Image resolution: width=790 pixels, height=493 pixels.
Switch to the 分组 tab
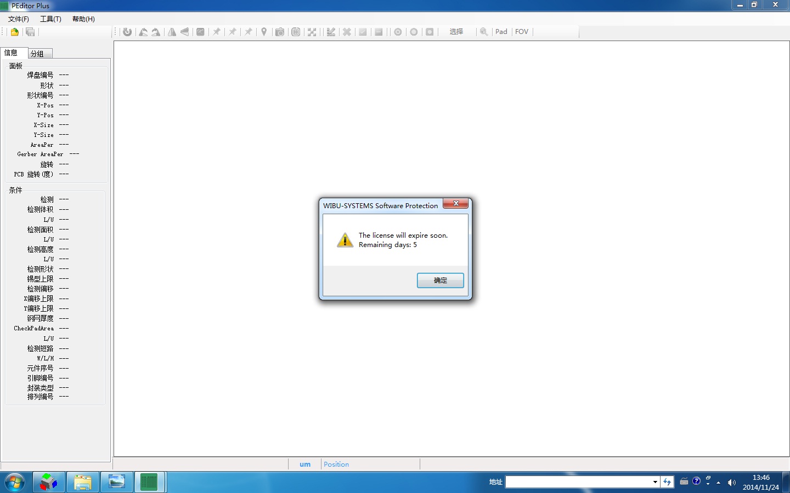pos(37,54)
